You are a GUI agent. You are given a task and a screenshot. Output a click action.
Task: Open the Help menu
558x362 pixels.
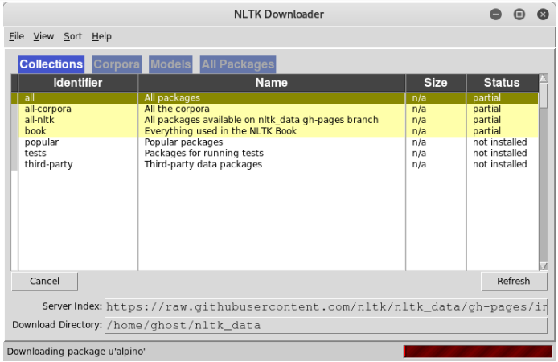pos(101,36)
